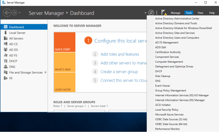Expand File and Storage Services arrow
The width and height of the screenshot is (219, 132).
click(x=46, y=72)
